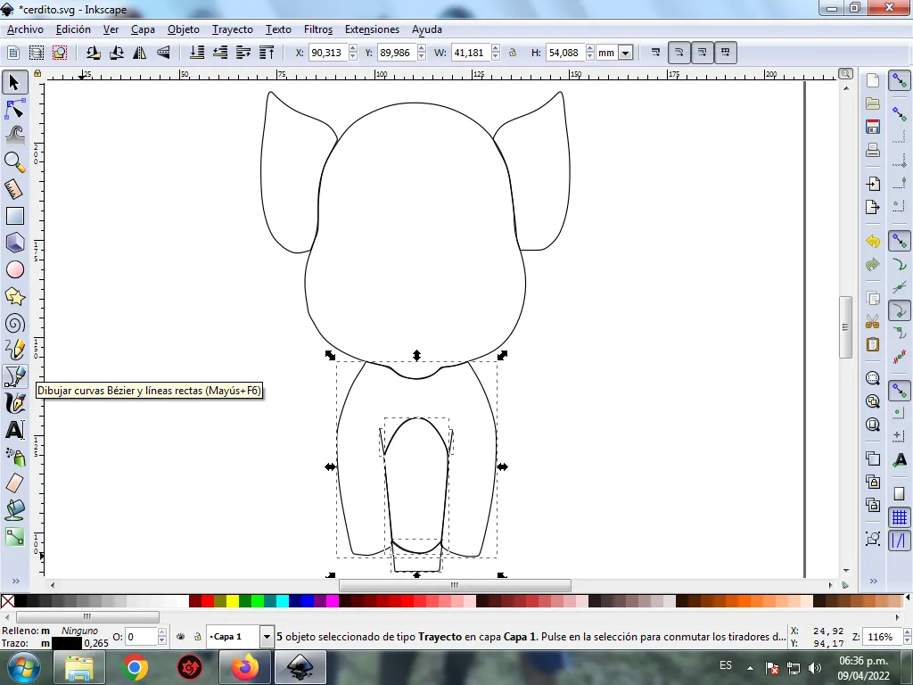Toggle snapping to grids
The height and width of the screenshot is (685, 913).
click(x=900, y=517)
